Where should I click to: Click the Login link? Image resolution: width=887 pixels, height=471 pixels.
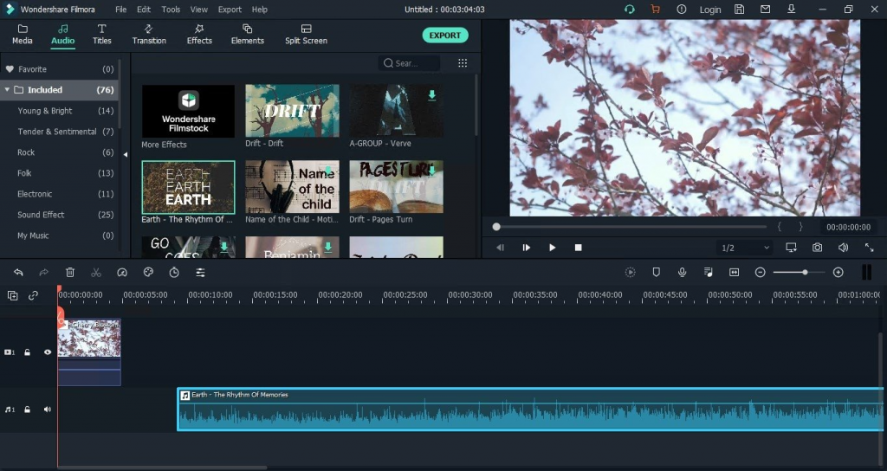click(710, 10)
